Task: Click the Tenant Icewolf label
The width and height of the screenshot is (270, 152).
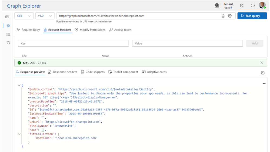Action: coord(228,6)
